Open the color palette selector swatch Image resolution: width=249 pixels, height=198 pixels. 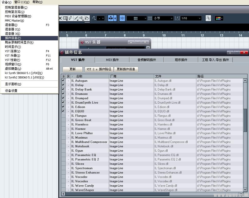218,18
